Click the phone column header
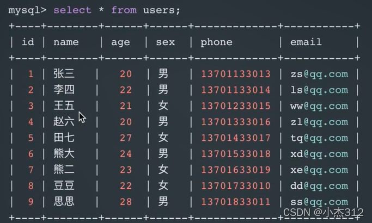 click(216, 42)
